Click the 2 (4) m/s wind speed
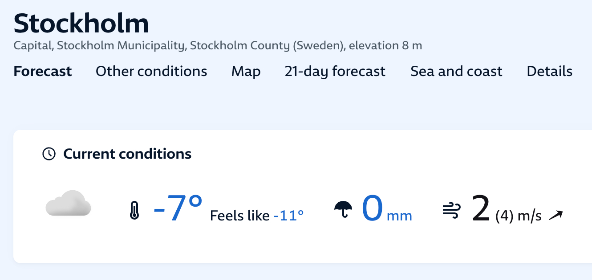This screenshot has width=592, height=280. coord(507,210)
